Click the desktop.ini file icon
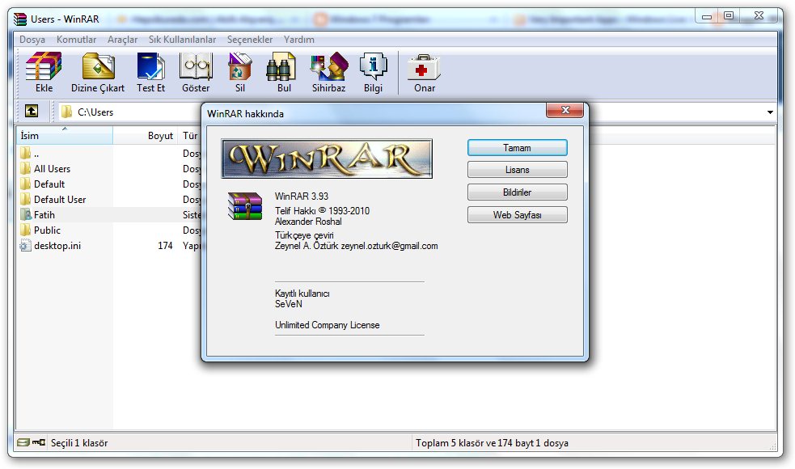The width and height of the screenshot is (795, 469). coord(25,245)
